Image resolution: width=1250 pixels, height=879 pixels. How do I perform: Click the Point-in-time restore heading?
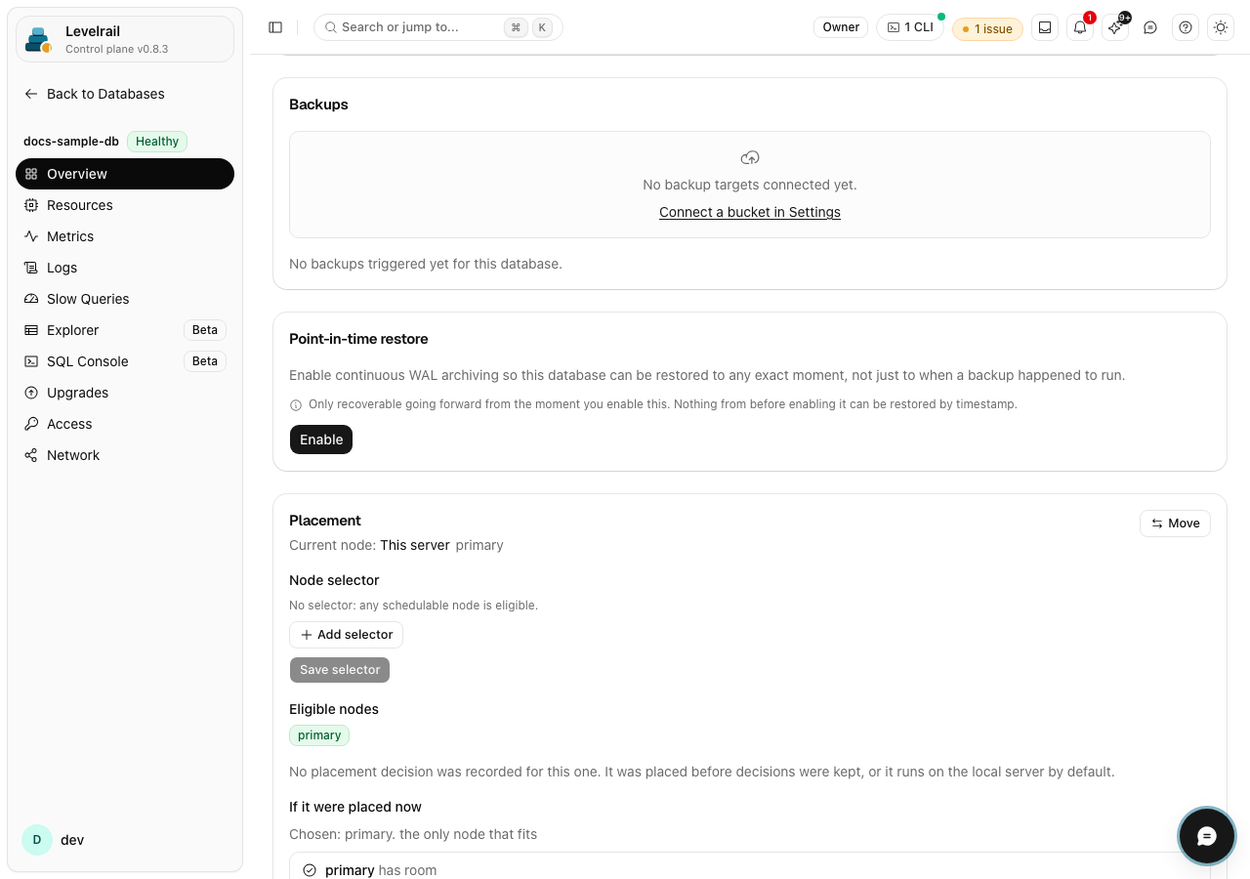pos(358,339)
